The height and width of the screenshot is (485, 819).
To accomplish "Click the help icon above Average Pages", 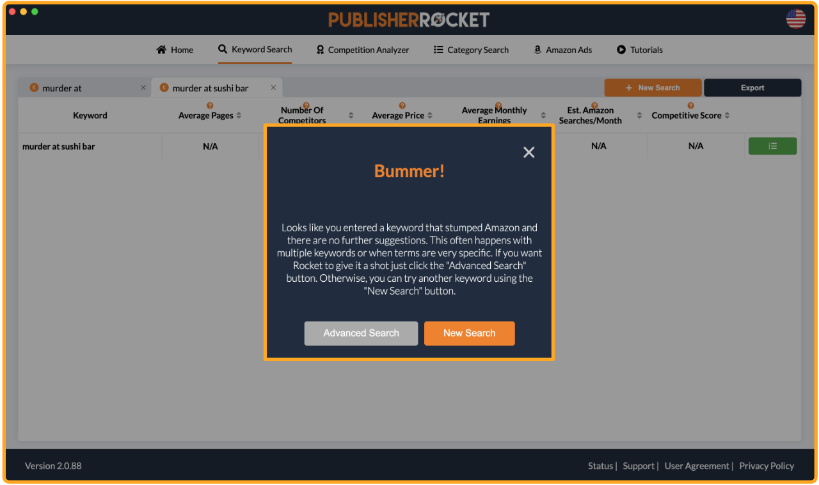I will point(209,106).
